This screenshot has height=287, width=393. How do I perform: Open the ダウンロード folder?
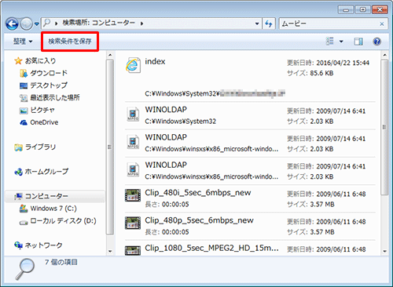click(49, 73)
